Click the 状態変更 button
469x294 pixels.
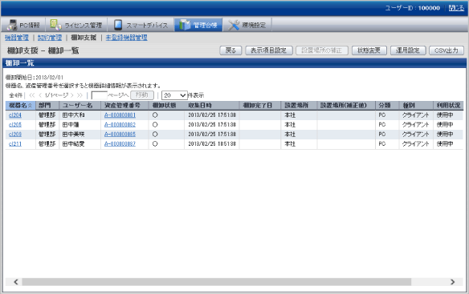[369, 50]
